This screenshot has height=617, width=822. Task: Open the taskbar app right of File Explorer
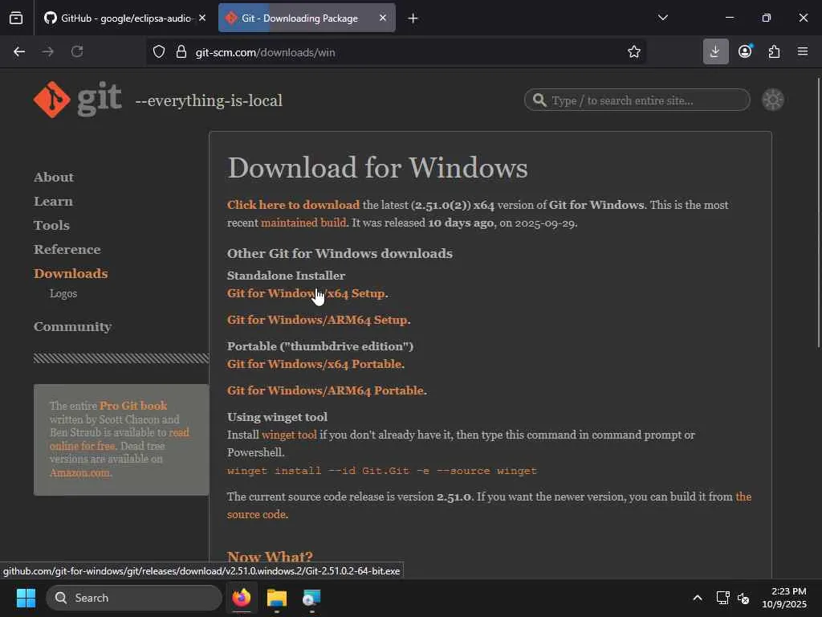pos(311,598)
